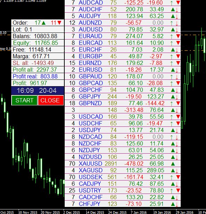Click the red down triangle in EURAUD row

click(178, 36)
